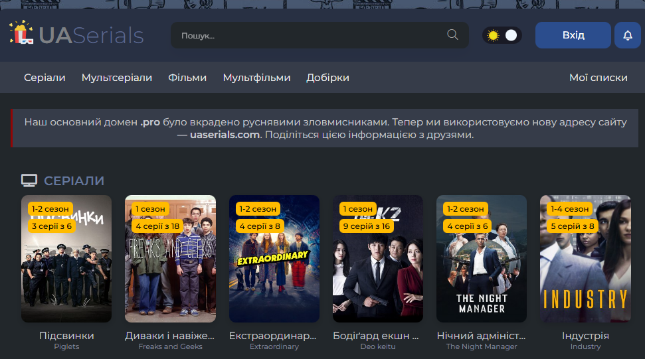Click '1 сезон' badge on Бодіґард poster
The image size is (645, 359).
click(358, 209)
